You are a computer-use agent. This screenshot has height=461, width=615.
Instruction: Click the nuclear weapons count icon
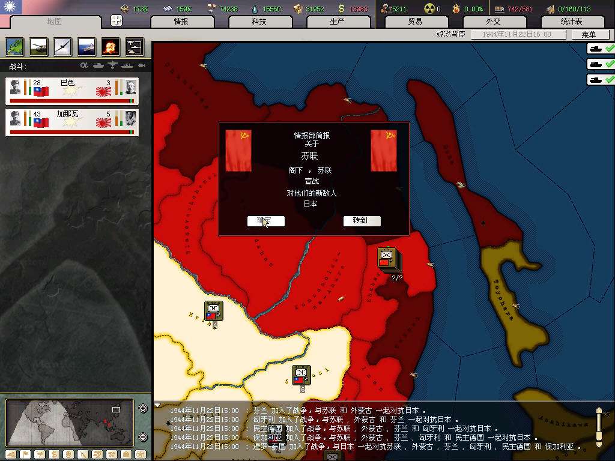(429, 8)
